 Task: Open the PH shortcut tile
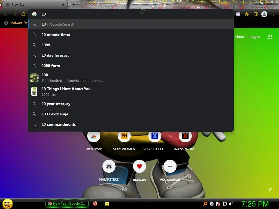[124, 136]
